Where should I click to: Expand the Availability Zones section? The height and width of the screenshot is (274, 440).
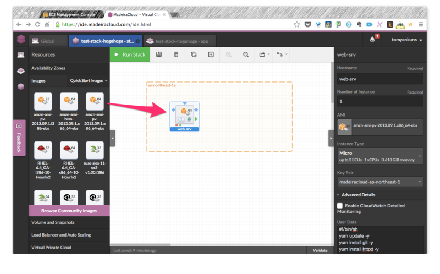69,68
